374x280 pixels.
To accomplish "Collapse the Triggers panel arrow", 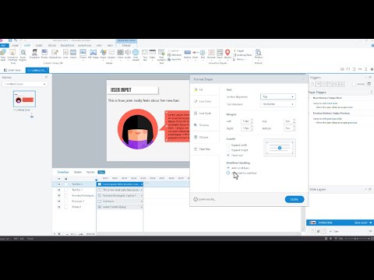I will tap(366, 78).
